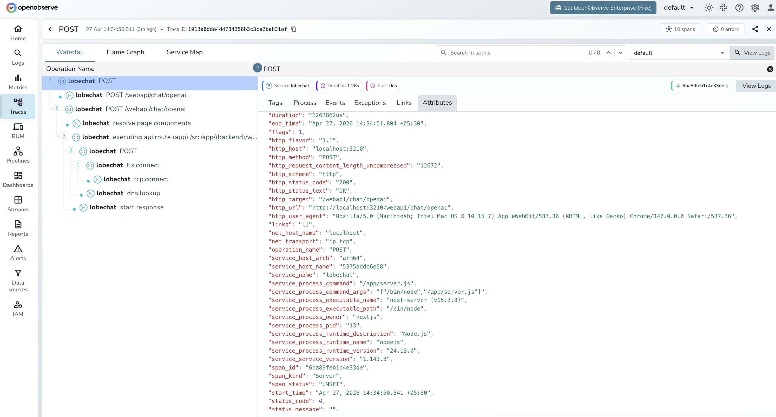Navigate to Streams via sidebar icon
Image resolution: width=776 pixels, height=417 pixels.
pyautogui.click(x=18, y=204)
